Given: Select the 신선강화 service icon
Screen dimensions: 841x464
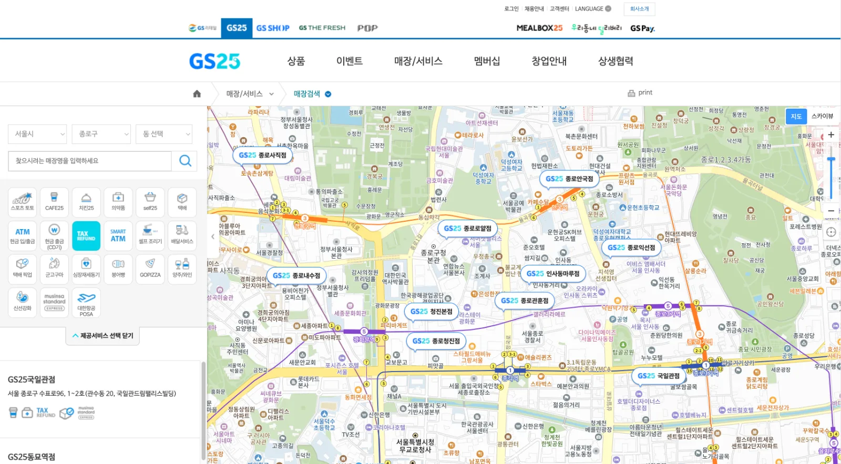Looking at the screenshot, I should (23, 303).
